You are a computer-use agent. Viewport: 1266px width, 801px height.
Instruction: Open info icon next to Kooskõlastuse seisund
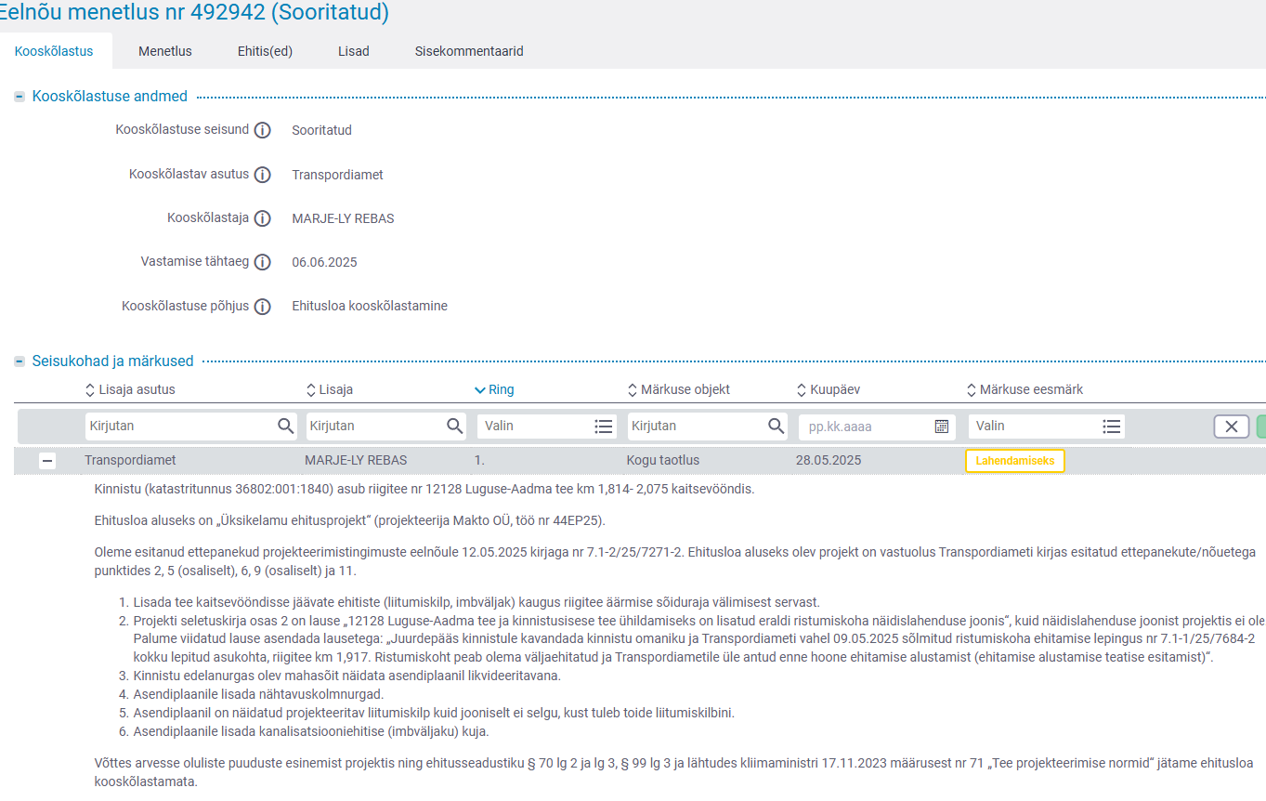coord(263,130)
